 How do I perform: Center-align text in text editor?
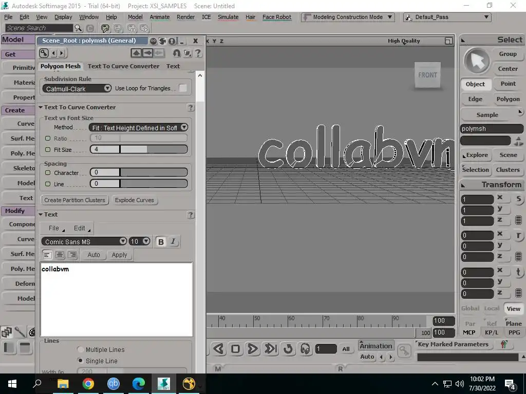click(60, 255)
